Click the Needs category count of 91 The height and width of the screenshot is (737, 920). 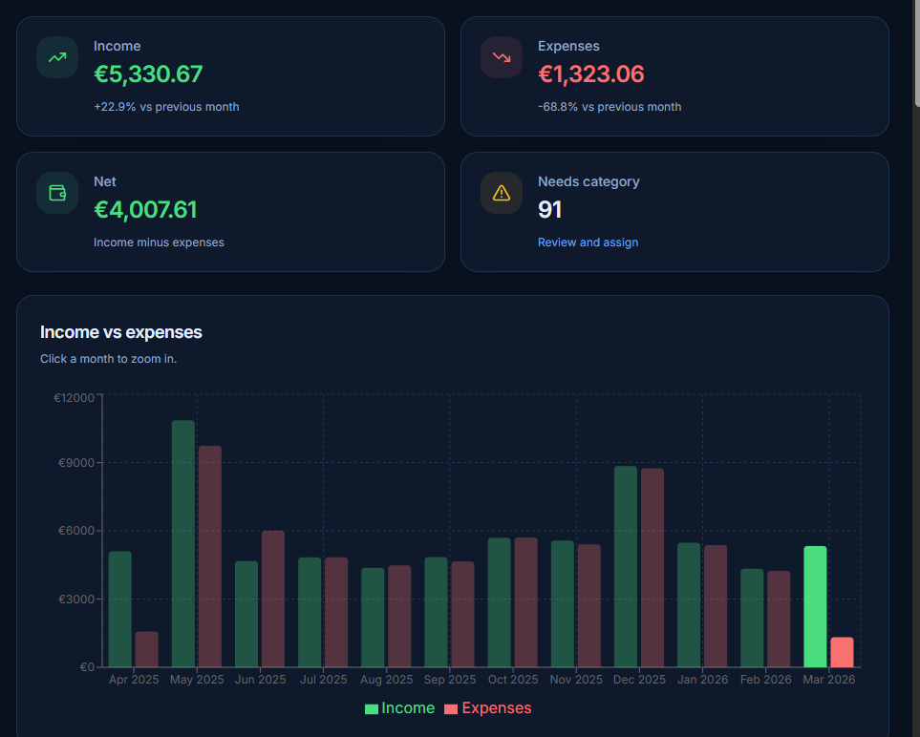pyautogui.click(x=550, y=209)
